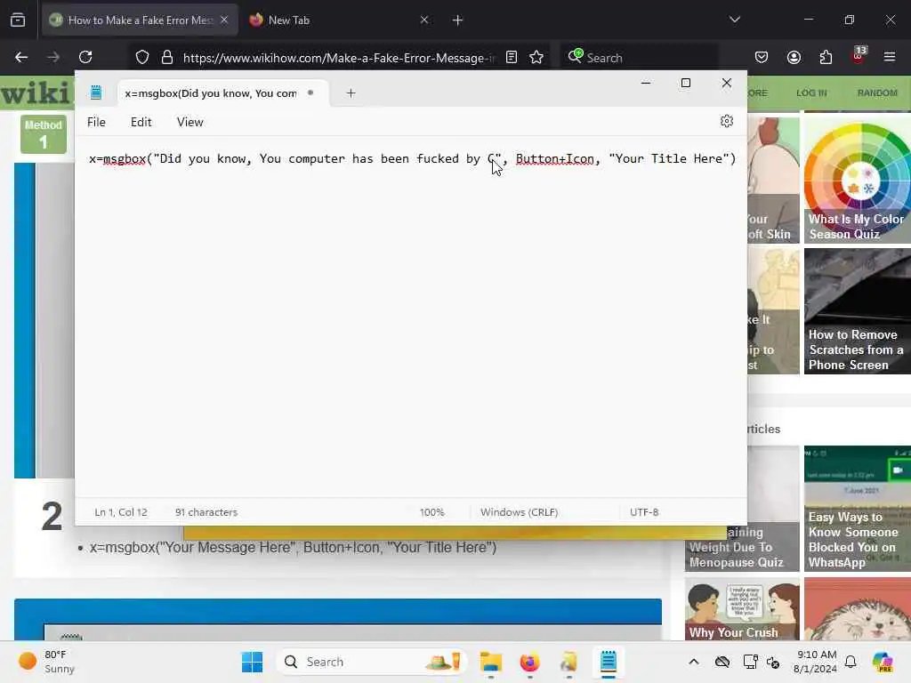
Task: Open the notifications bell
Action: pyautogui.click(x=851, y=662)
